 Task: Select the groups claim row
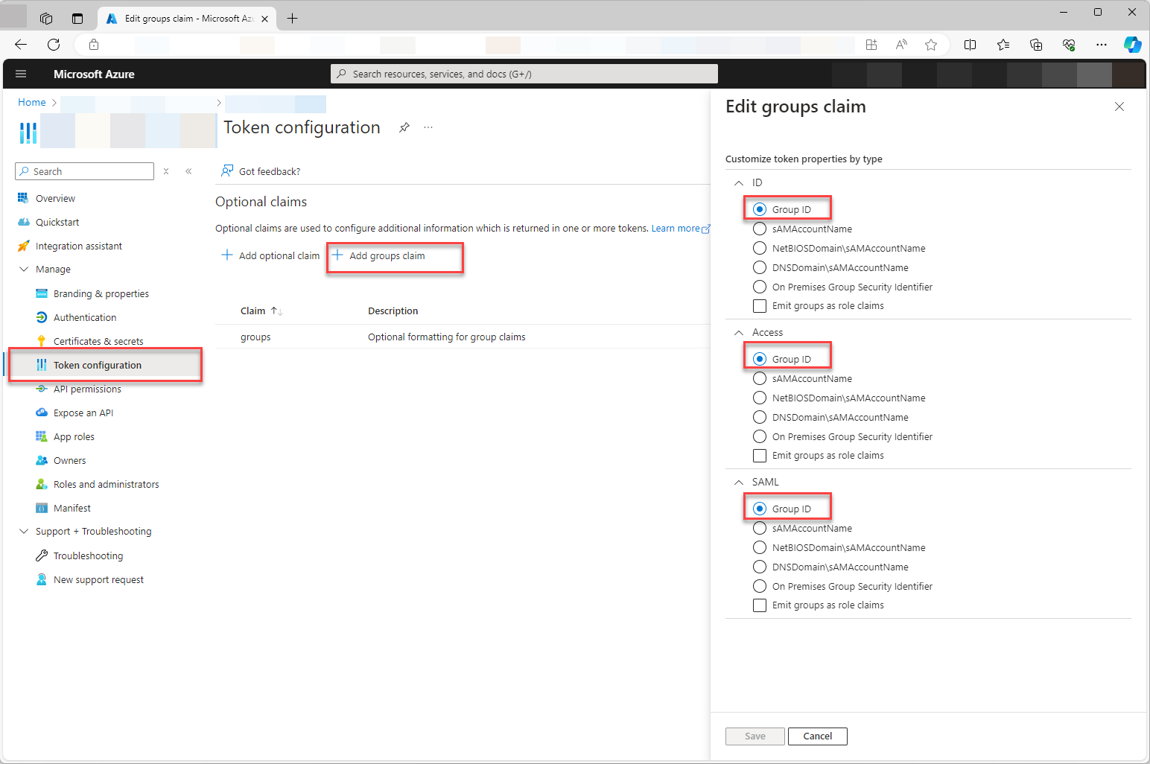[462, 337]
